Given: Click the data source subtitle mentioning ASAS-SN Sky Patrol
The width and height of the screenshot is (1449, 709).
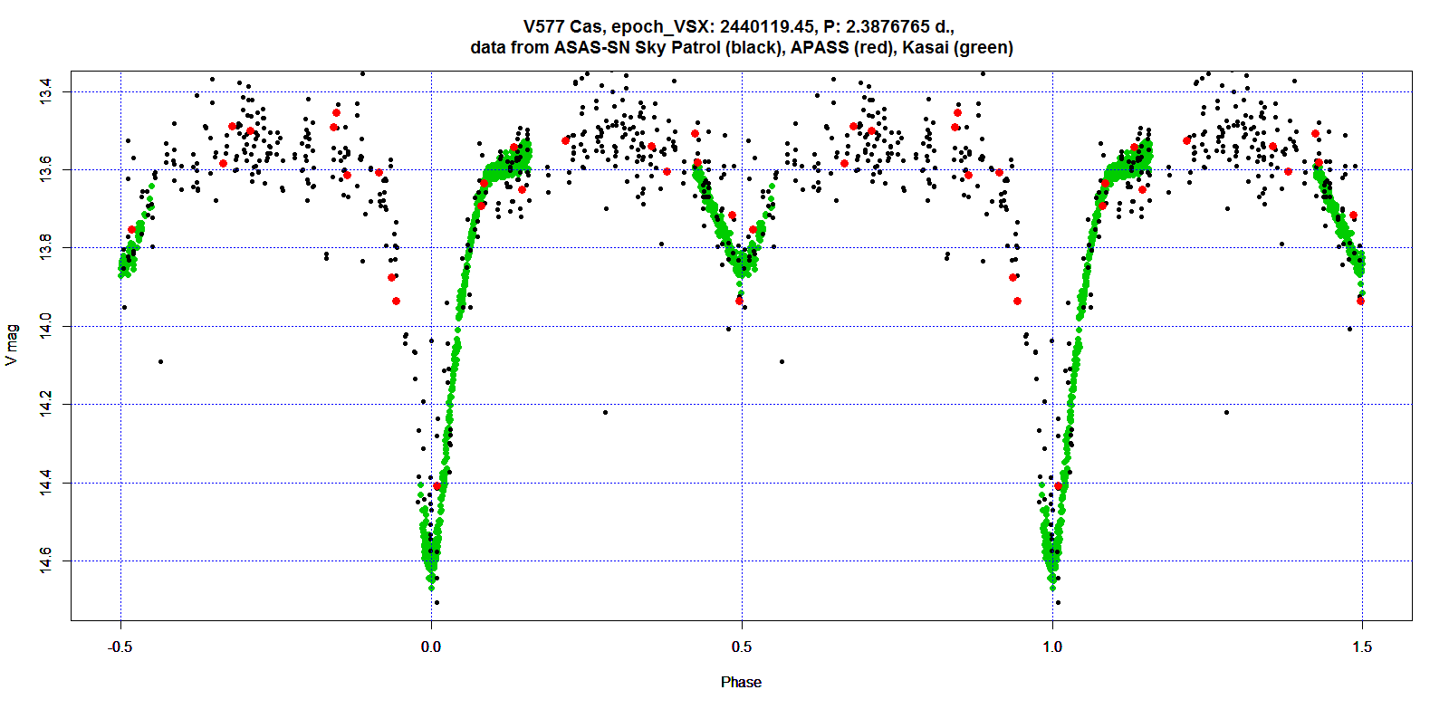Looking at the screenshot, I should point(741,47).
